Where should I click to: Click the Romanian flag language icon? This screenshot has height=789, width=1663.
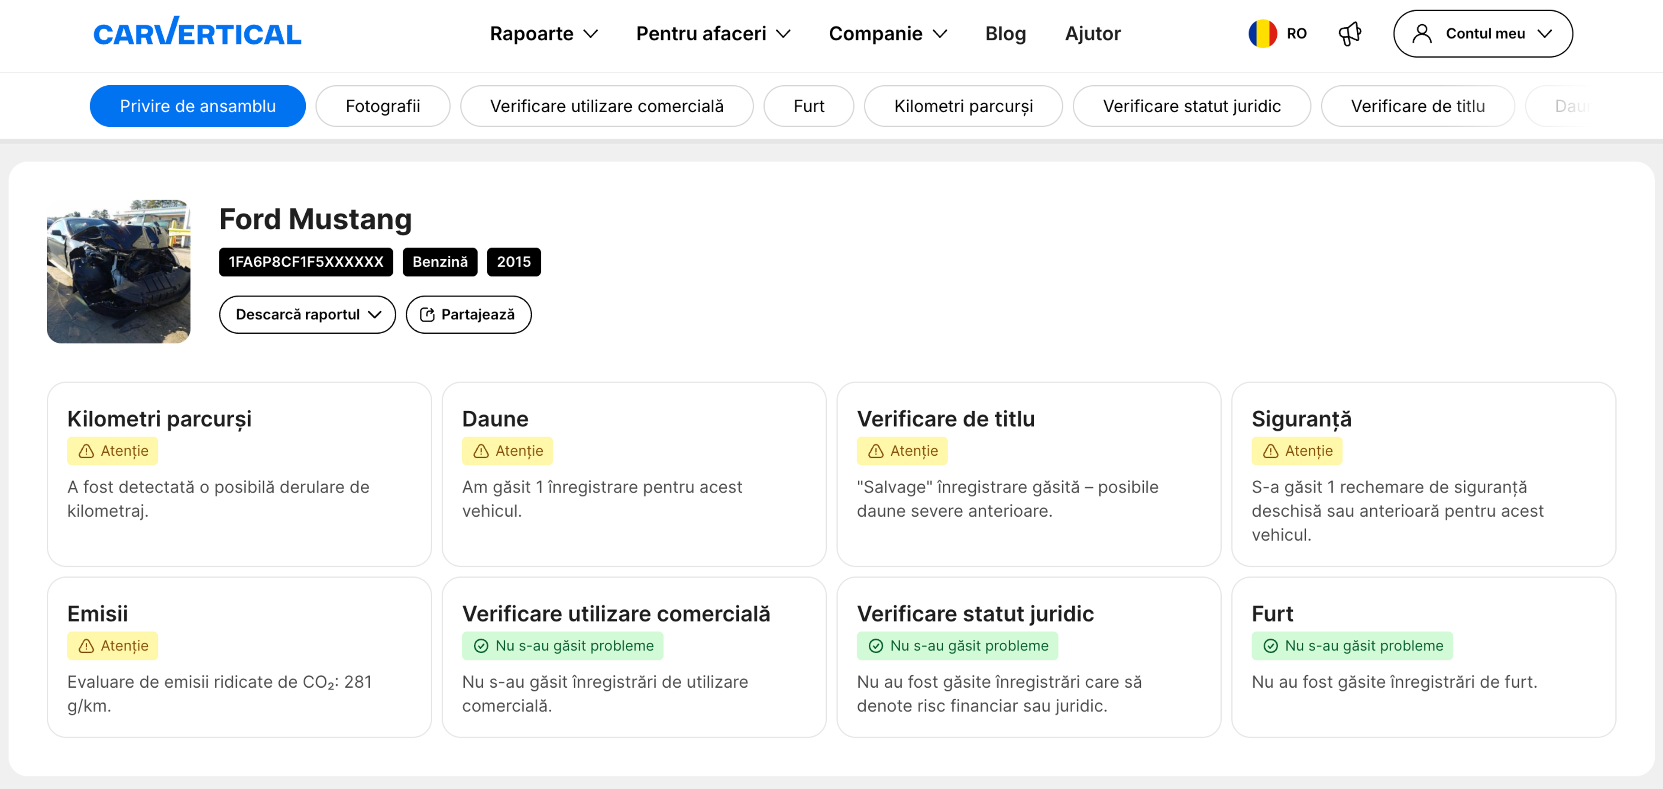point(1262,34)
